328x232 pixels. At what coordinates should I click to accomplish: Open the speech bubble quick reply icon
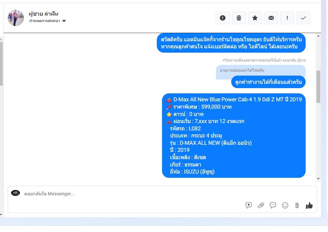click(273, 205)
